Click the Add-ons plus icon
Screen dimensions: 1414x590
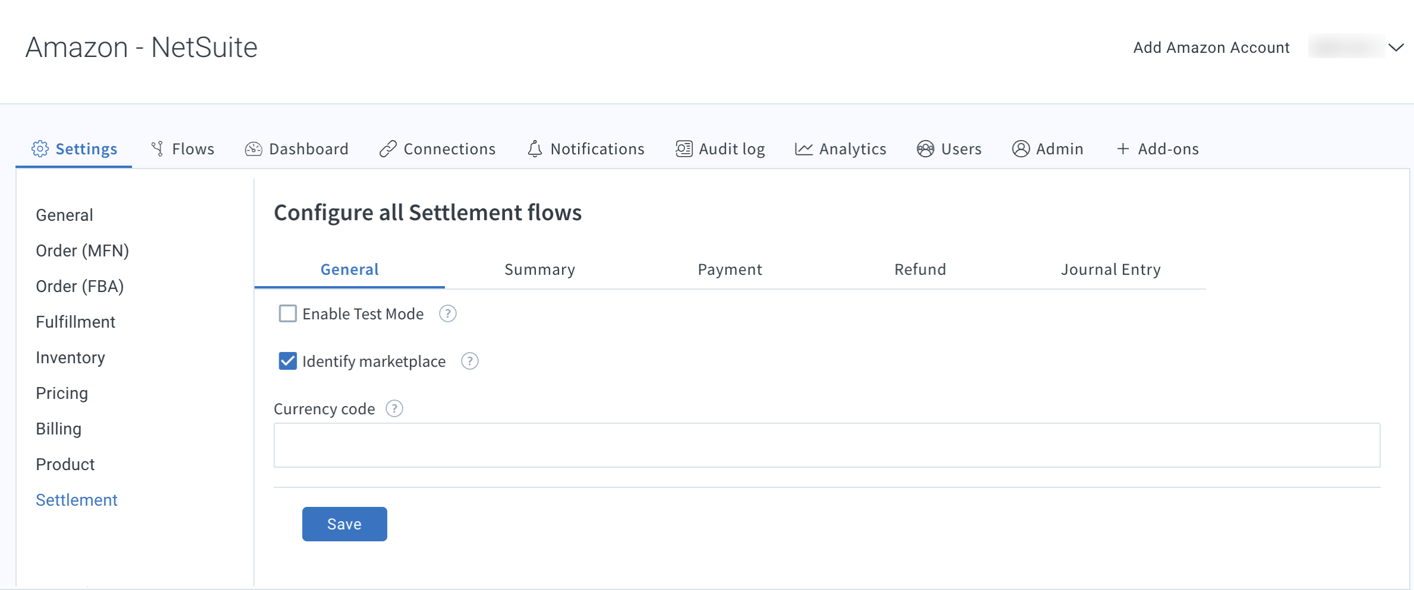click(x=1123, y=149)
